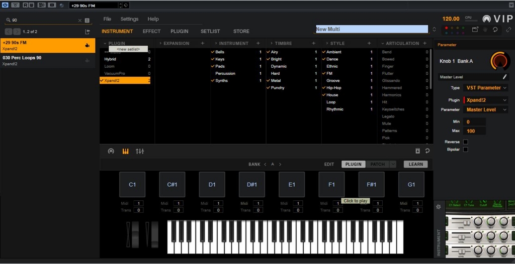Click plus beside TIMBRE header
The image size is (515, 264).
[314, 43]
